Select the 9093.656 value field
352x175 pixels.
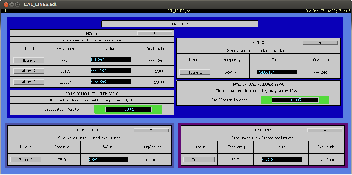(111, 82)
